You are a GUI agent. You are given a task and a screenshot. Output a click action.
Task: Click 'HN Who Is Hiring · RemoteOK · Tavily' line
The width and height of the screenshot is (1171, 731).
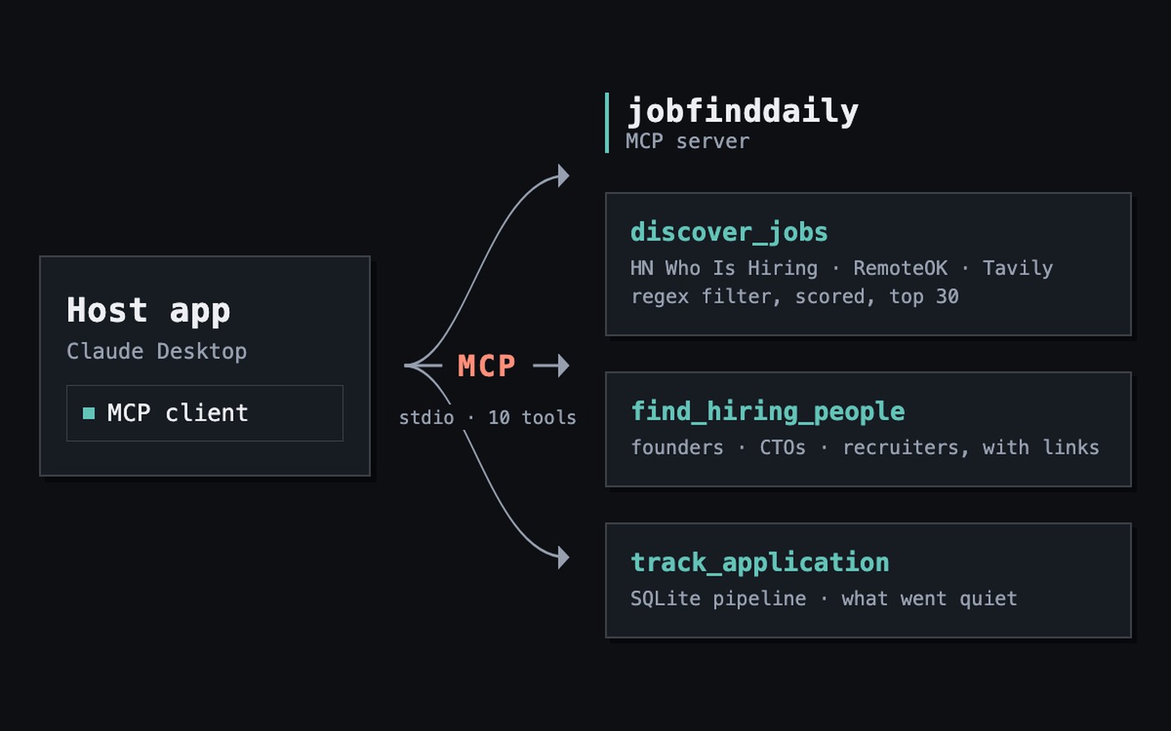click(842, 268)
